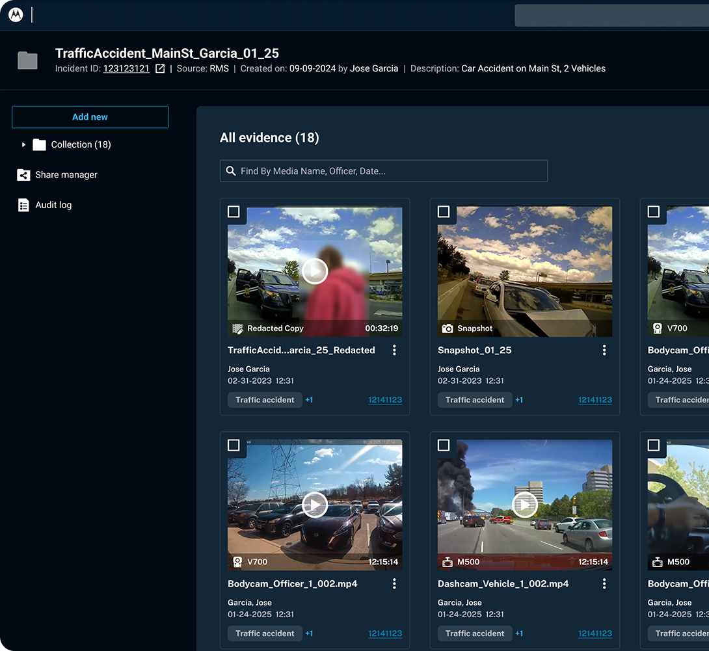Play the Bodycam_Officer_1_002.mp4 video
The height and width of the screenshot is (651, 709).
click(x=315, y=505)
